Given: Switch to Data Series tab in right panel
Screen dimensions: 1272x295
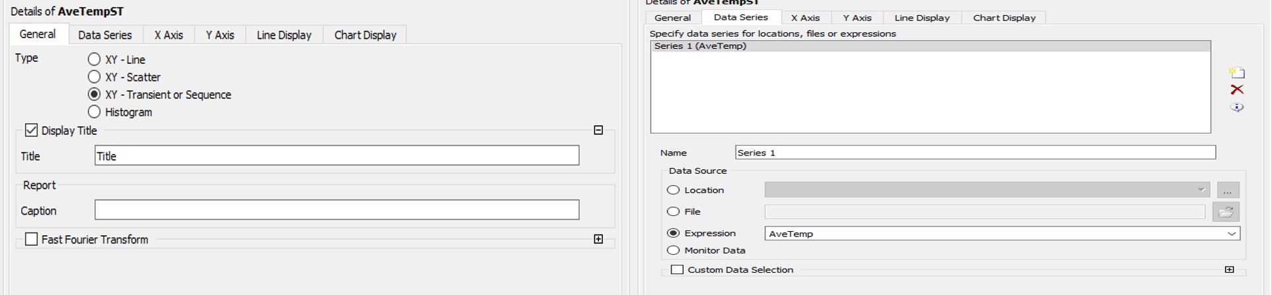Looking at the screenshot, I should pos(741,17).
